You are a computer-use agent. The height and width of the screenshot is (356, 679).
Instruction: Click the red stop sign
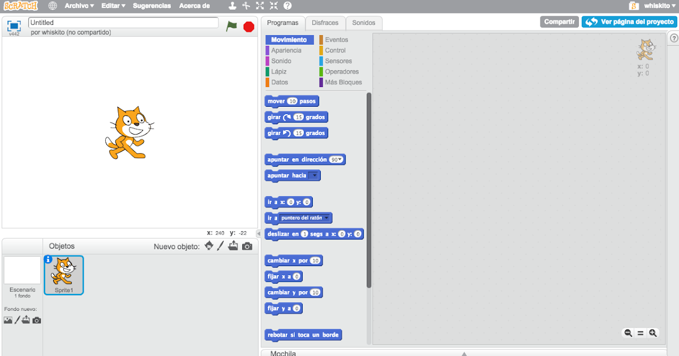(248, 26)
